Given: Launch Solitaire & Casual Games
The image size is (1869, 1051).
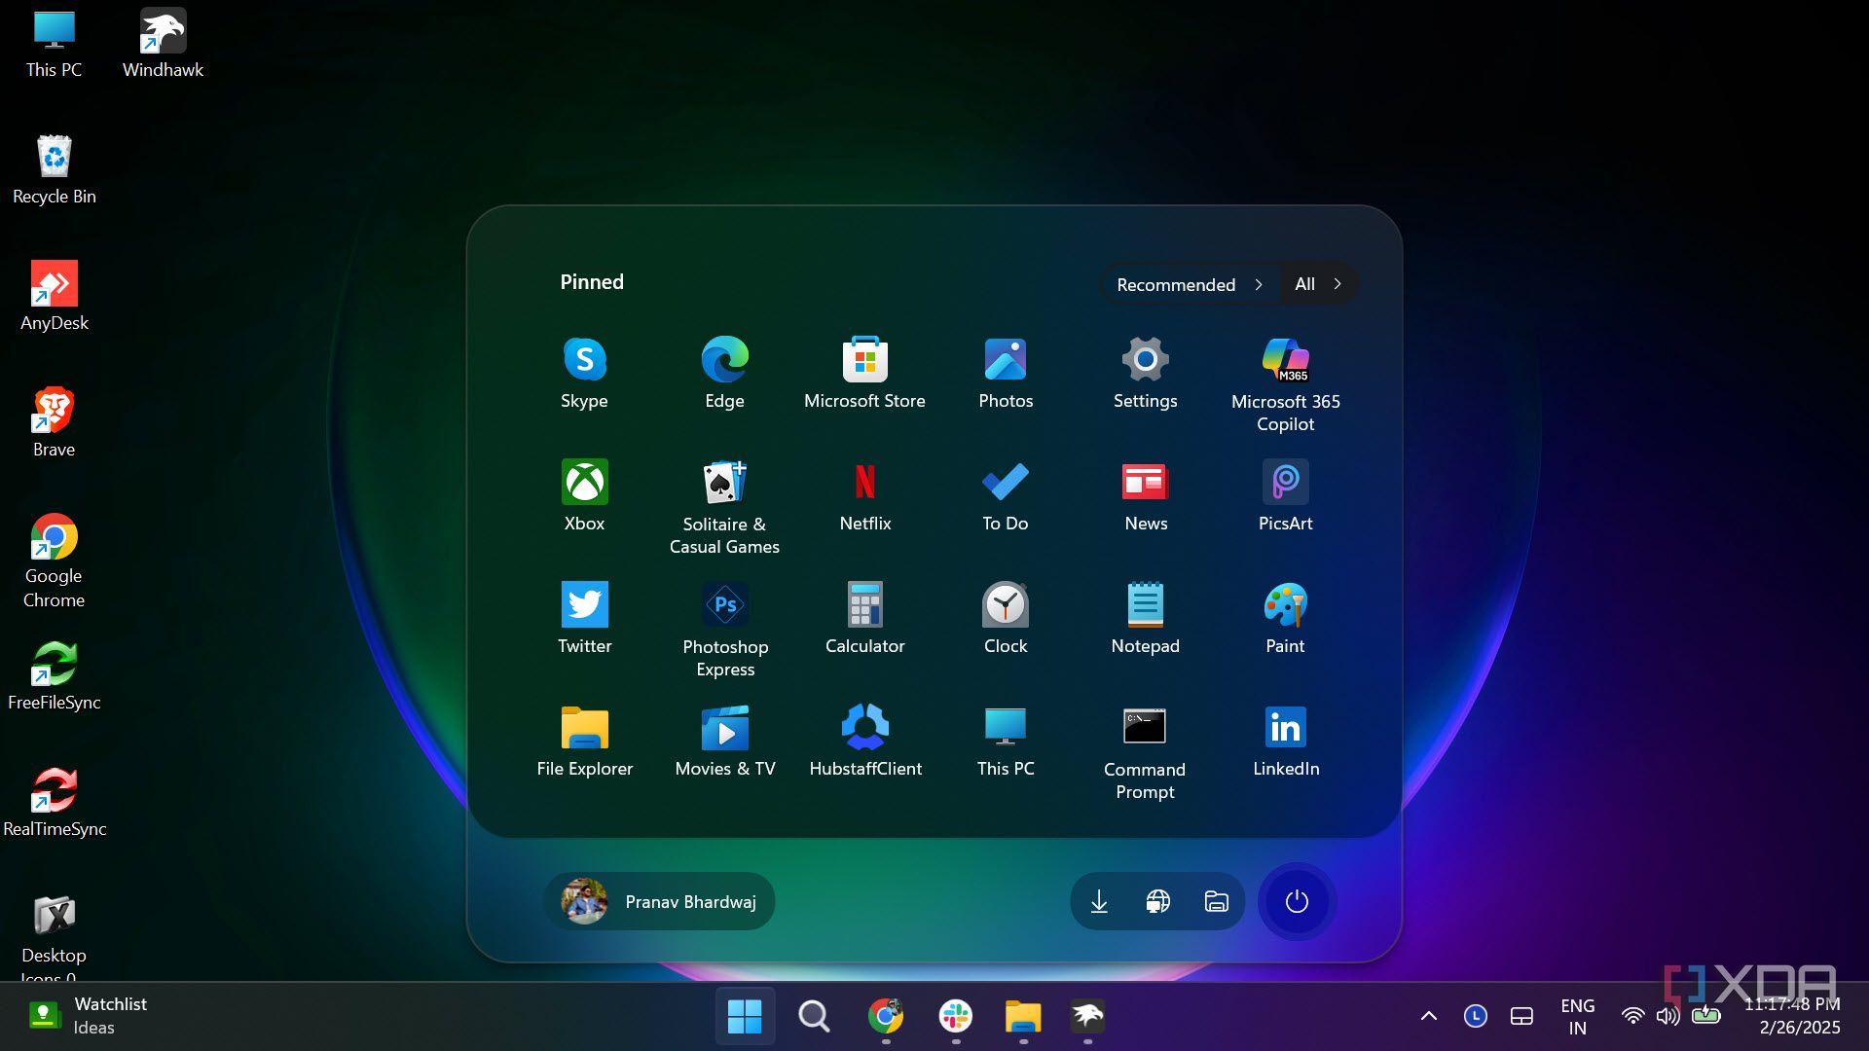Looking at the screenshot, I should pos(724,508).
